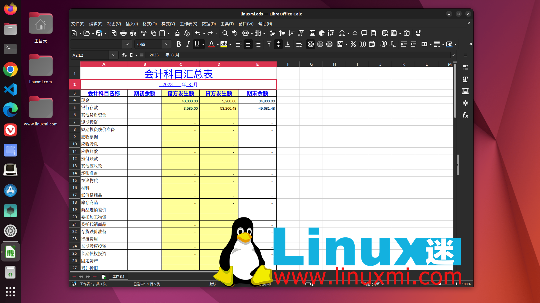This screenshot has width=540, height=303.
Task: Open LibreOffice Calc in the dock
Action: click(x=10, y=252)
